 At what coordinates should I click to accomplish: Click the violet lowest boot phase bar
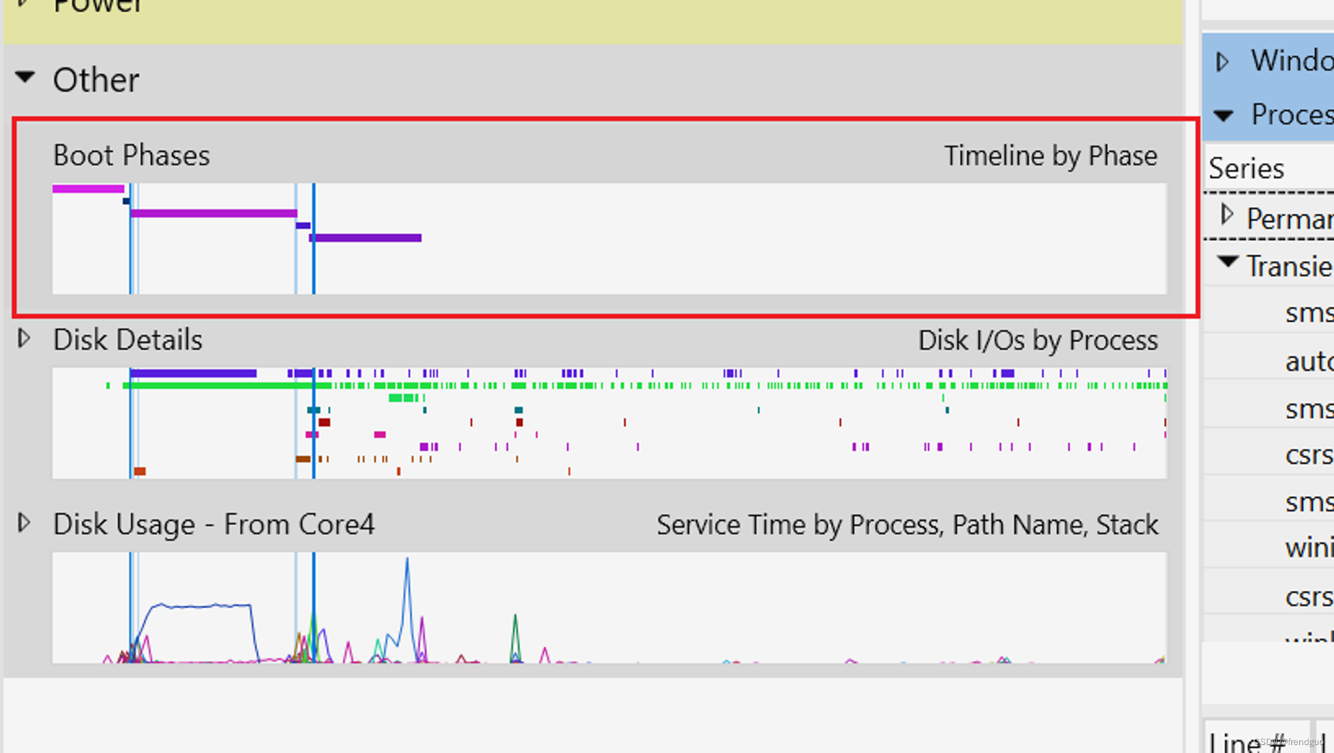[x=366, y=237]
